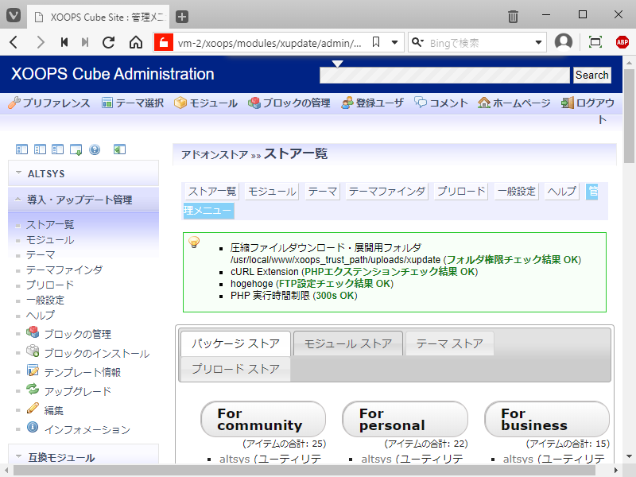The width and height of the screenshot is (636, 477).
Task: Open the 編集 sidebar item
Action: click(53, 410)
